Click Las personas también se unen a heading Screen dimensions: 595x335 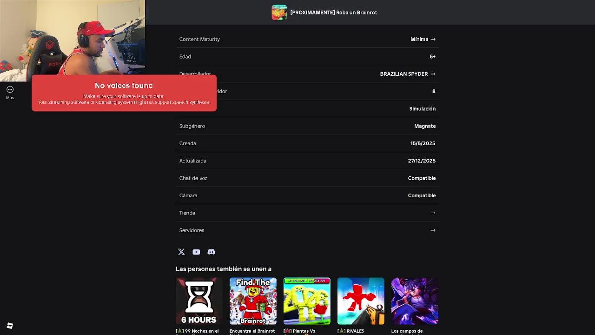pos(224,269)
